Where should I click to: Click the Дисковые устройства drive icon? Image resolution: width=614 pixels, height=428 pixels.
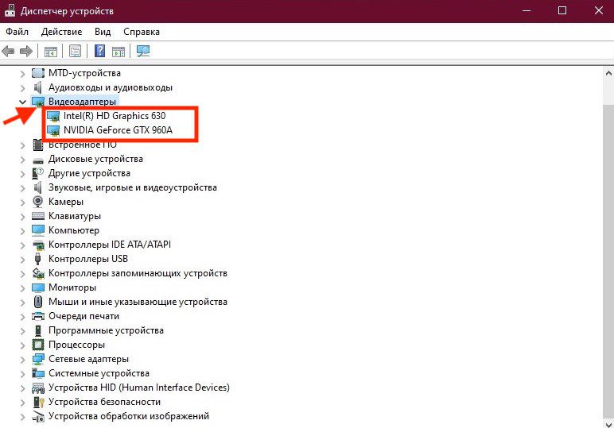coord(38,160)
